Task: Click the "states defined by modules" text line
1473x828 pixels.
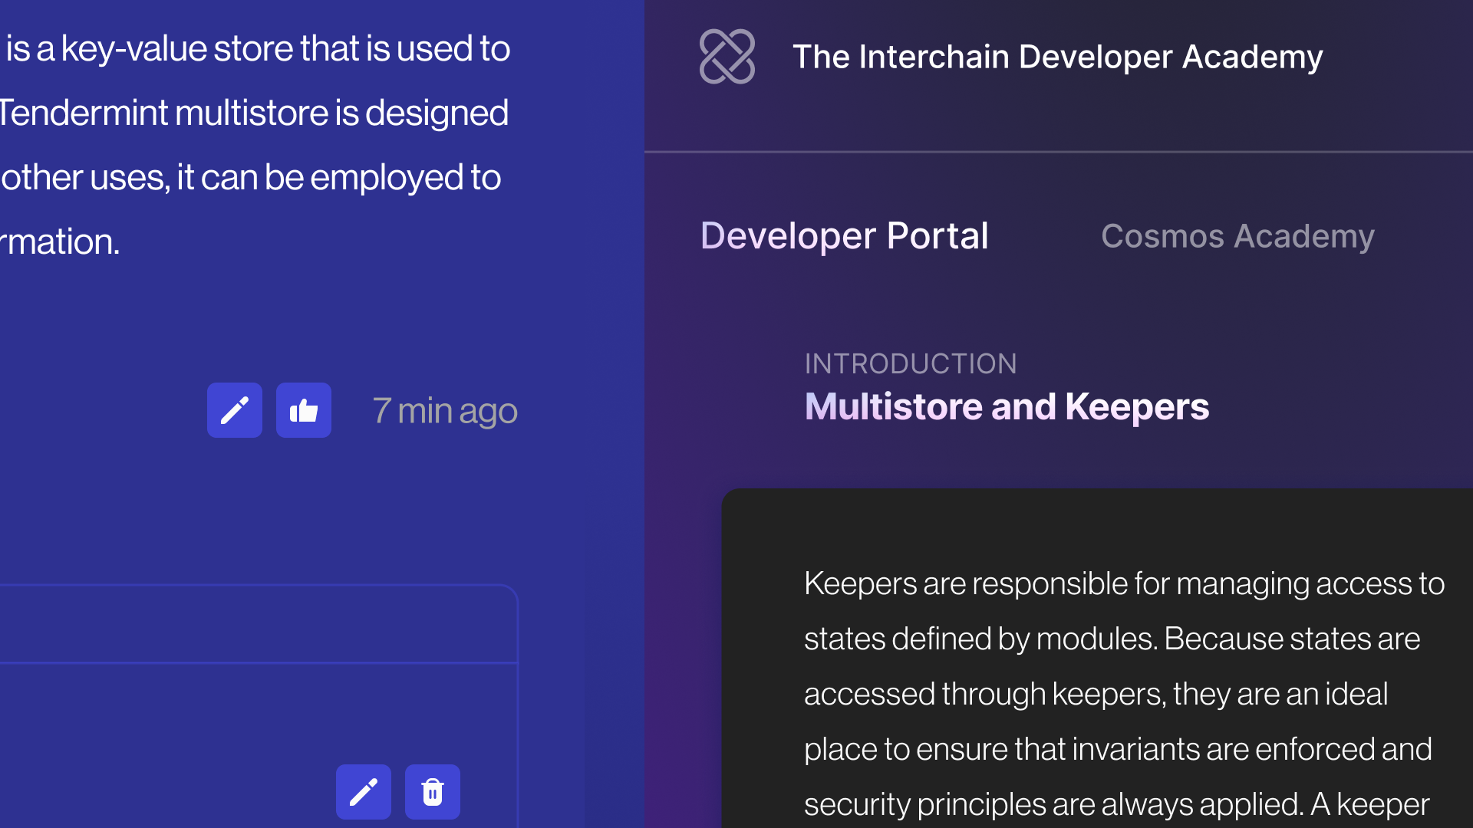Action: click(1112, 639)
